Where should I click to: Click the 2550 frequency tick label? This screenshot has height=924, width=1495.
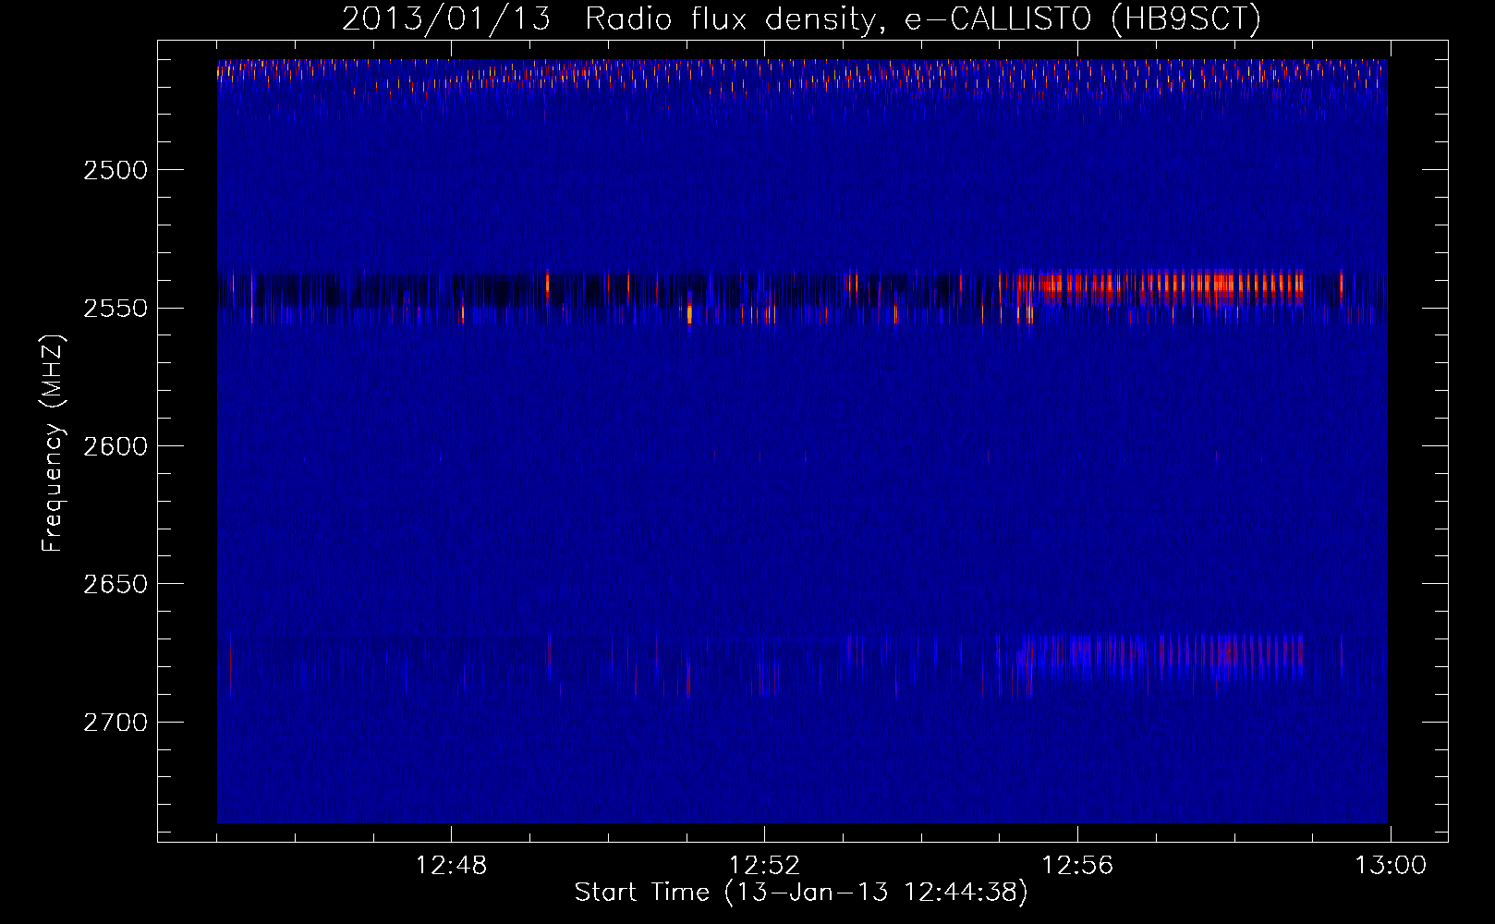click(x=115, y=308)
